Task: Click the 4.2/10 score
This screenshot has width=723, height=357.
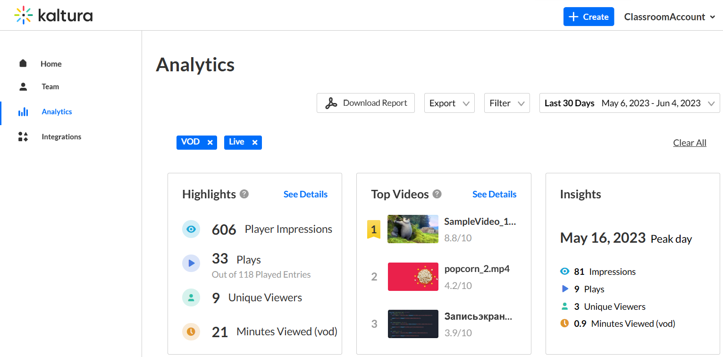Action: coord(458,286)
